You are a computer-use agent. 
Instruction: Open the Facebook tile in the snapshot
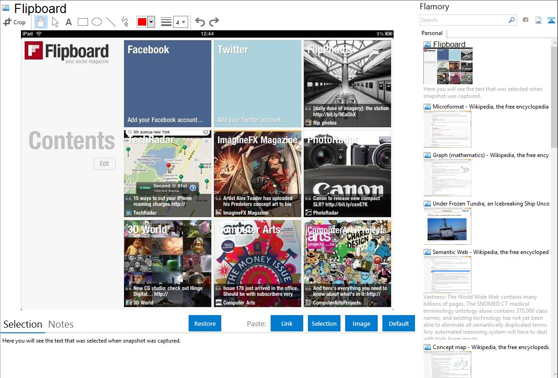168,83
